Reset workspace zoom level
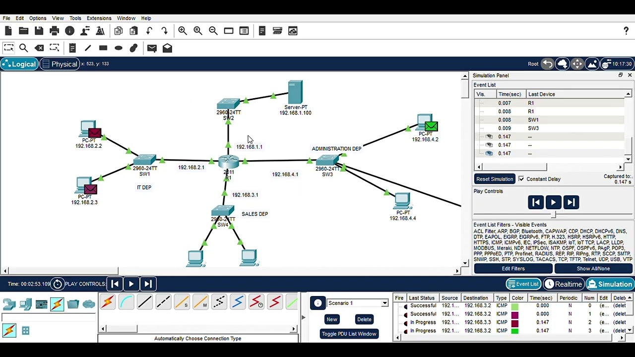635x357 pixels. click(x=198, y=31)
